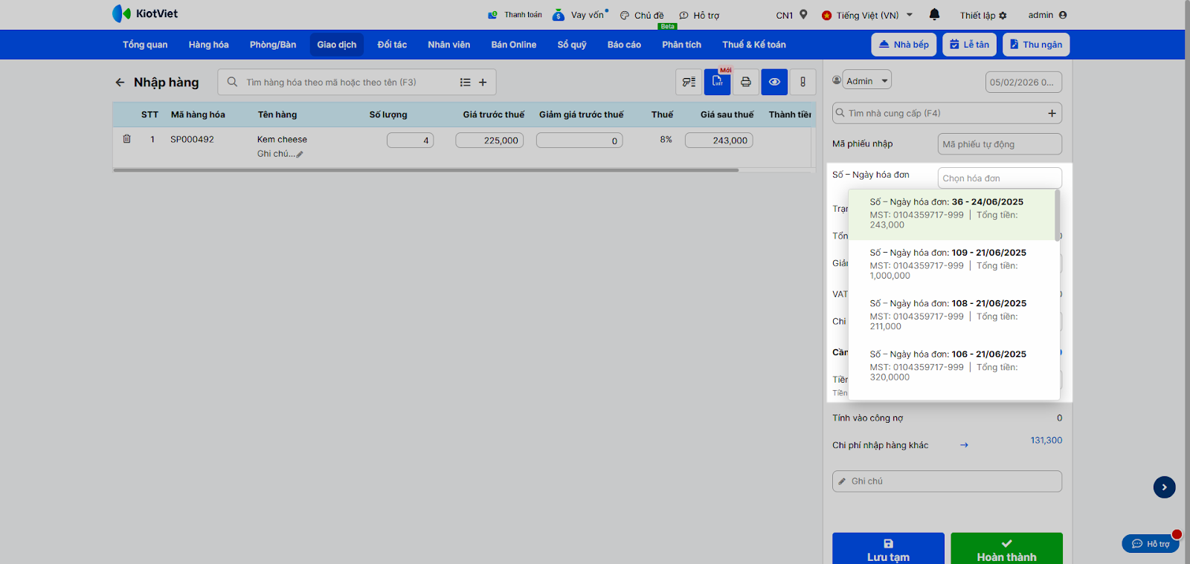Viewport: 1190px width, 564px height.
Task: Select invoice 36 dated 24/06/2025
Action: point(951,213)
